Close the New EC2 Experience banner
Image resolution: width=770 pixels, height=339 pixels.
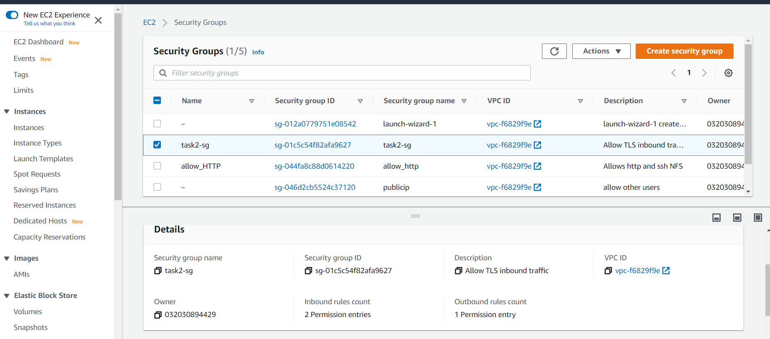(x=98, y=20)
